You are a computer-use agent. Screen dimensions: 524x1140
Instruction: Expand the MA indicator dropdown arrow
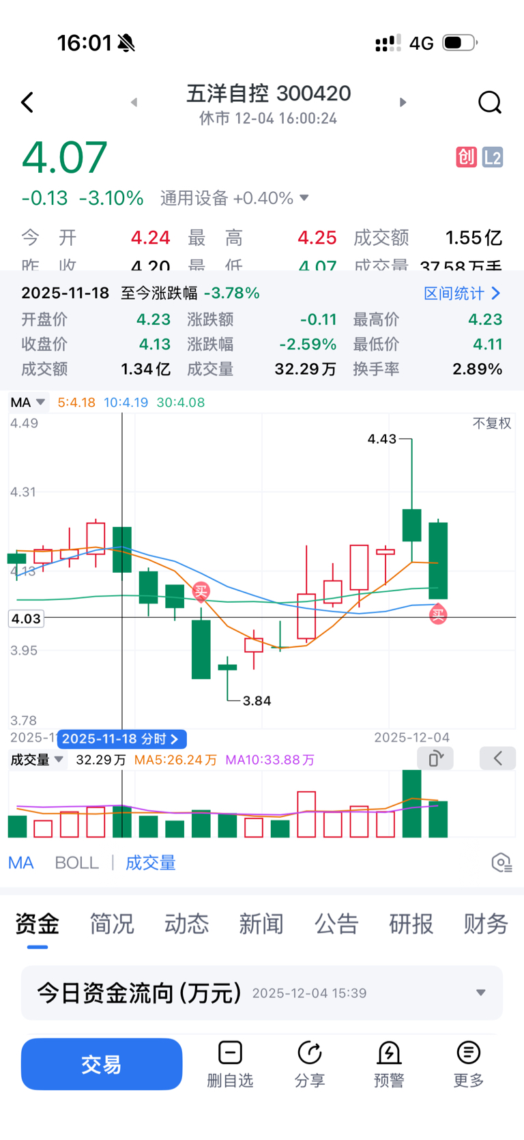[x=40, y=402]
